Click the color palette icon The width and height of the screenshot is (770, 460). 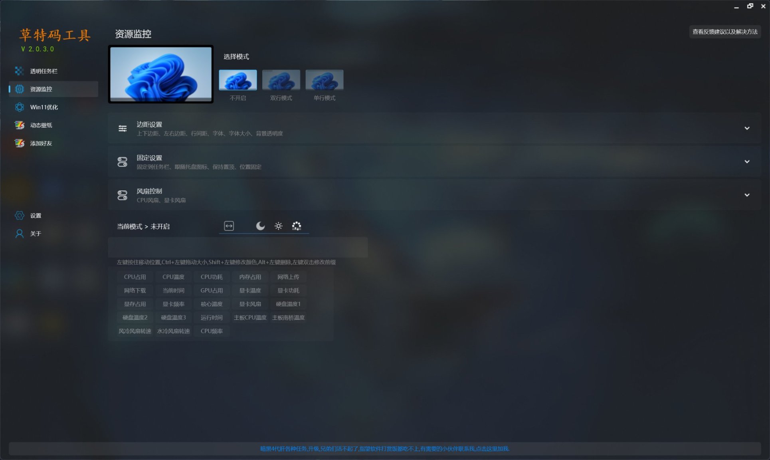click(297, 226)
